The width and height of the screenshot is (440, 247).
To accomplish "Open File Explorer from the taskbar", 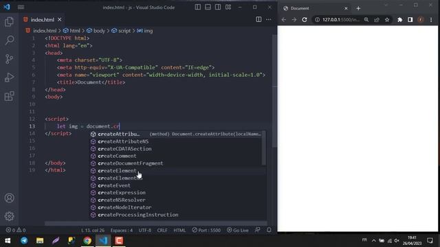I will (40, 241).
